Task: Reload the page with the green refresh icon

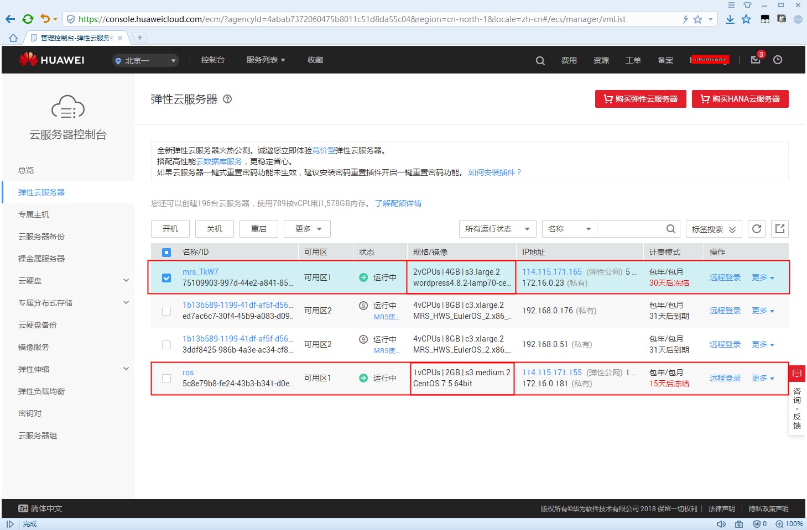Action: 28,19
